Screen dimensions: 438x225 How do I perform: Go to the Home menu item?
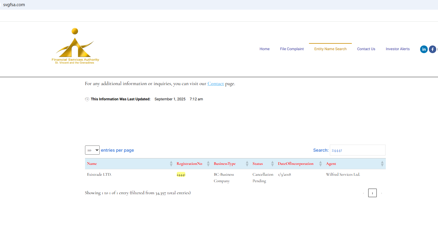tap(264, 49)
